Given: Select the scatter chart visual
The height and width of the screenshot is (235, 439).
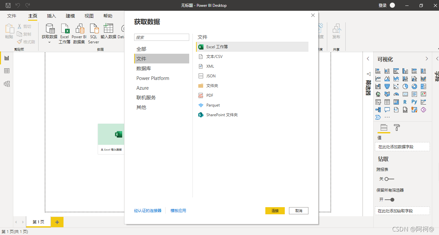Looking at the screenshot, I should 396,86.
